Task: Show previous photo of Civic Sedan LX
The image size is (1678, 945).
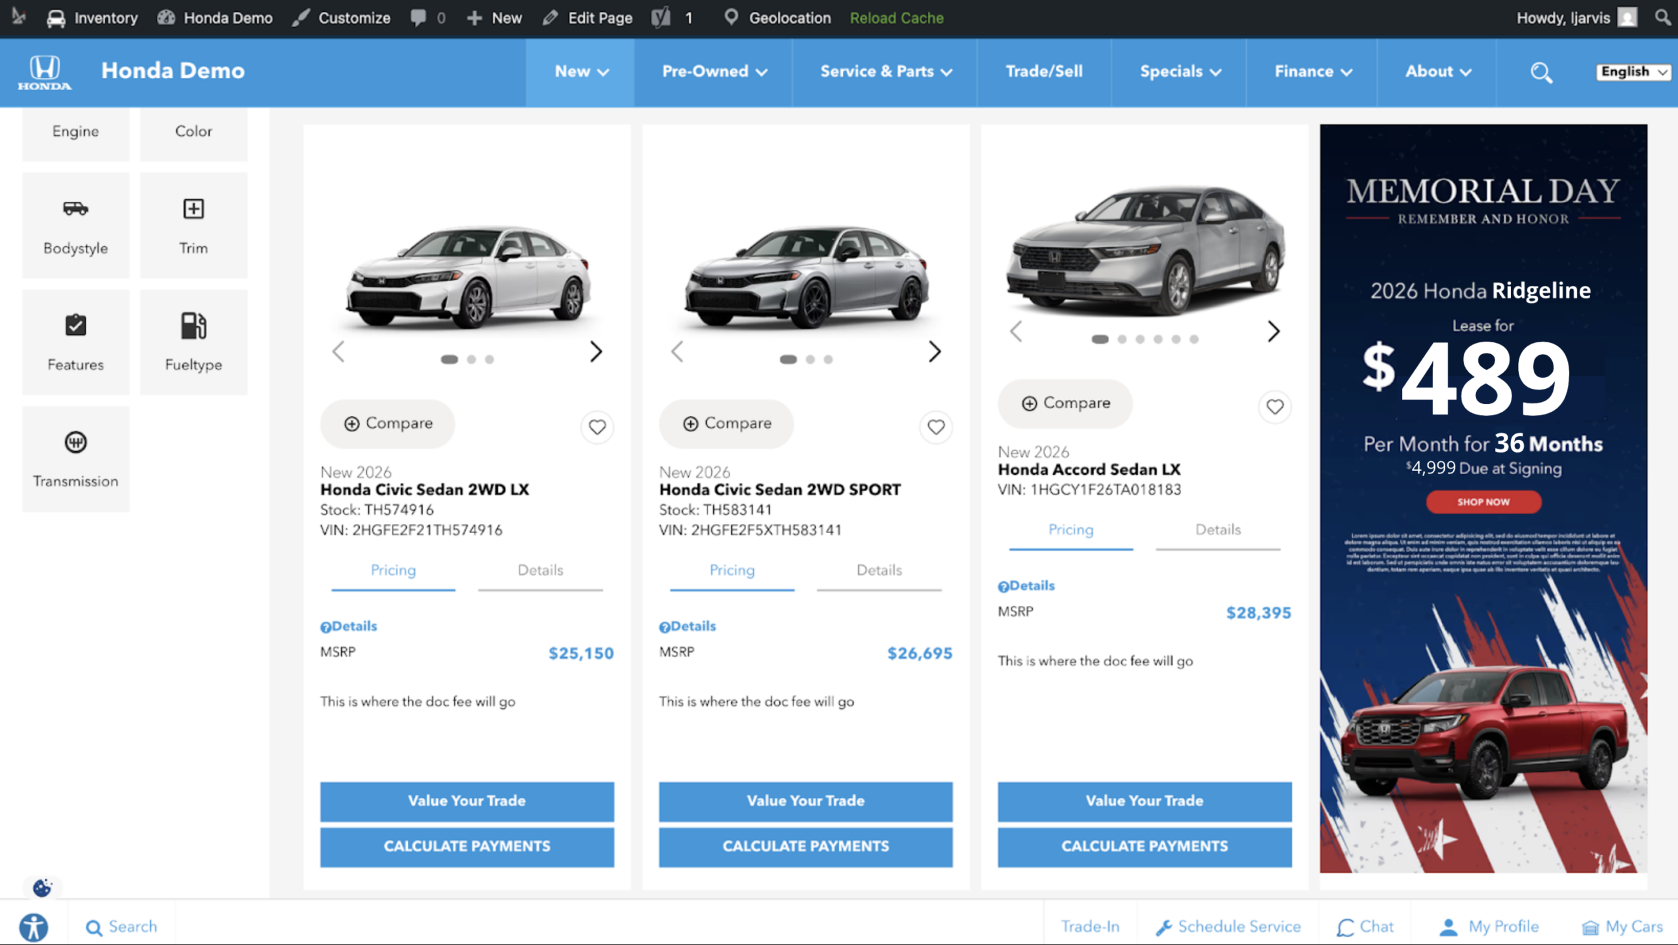Action: point(338,352)
